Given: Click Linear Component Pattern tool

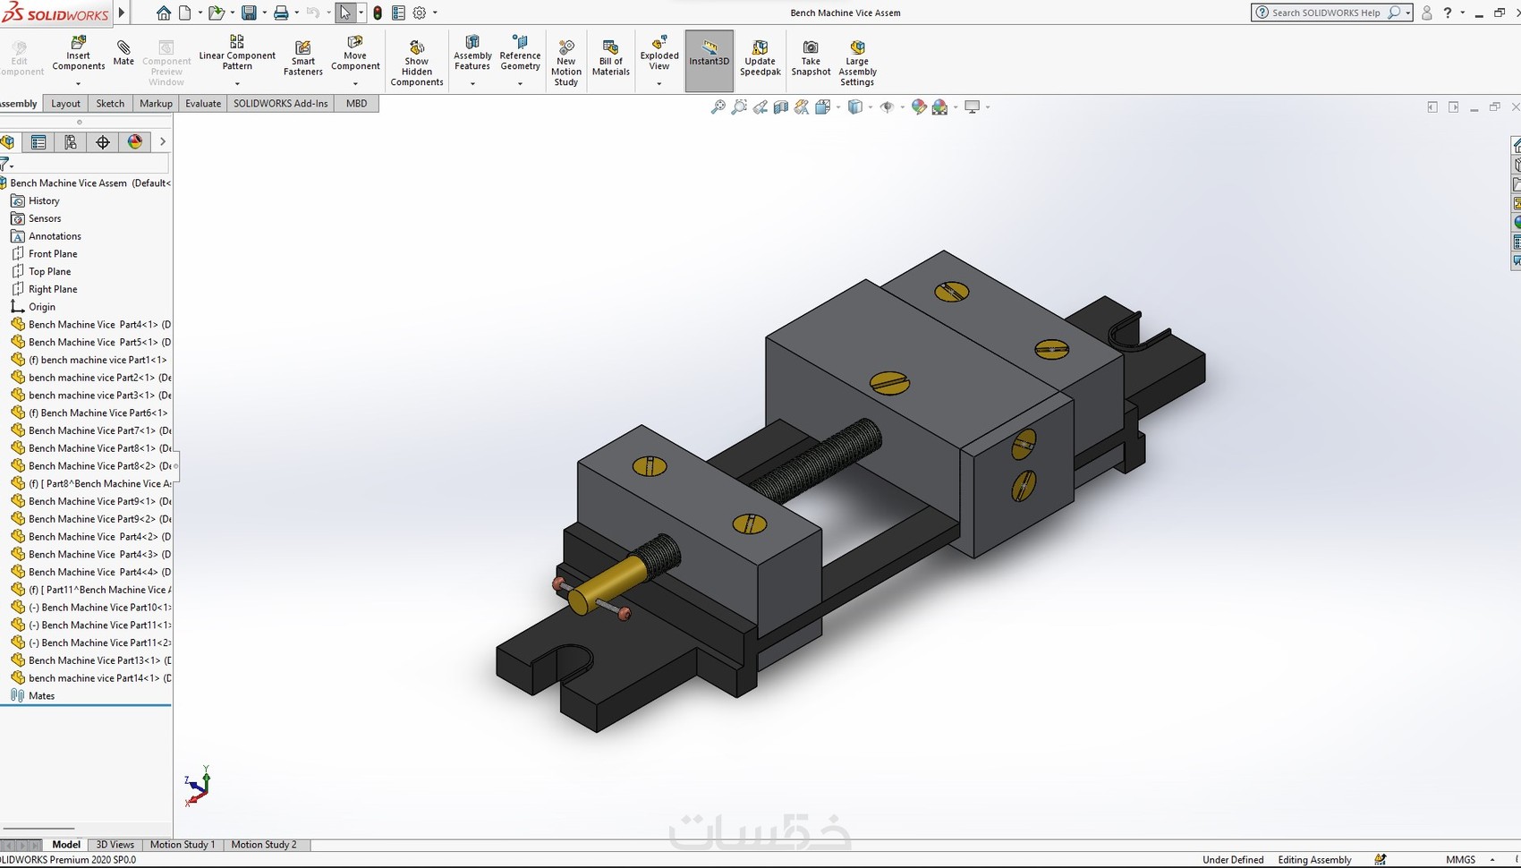Looking at the screenshot, I should [x=237, y=53].
